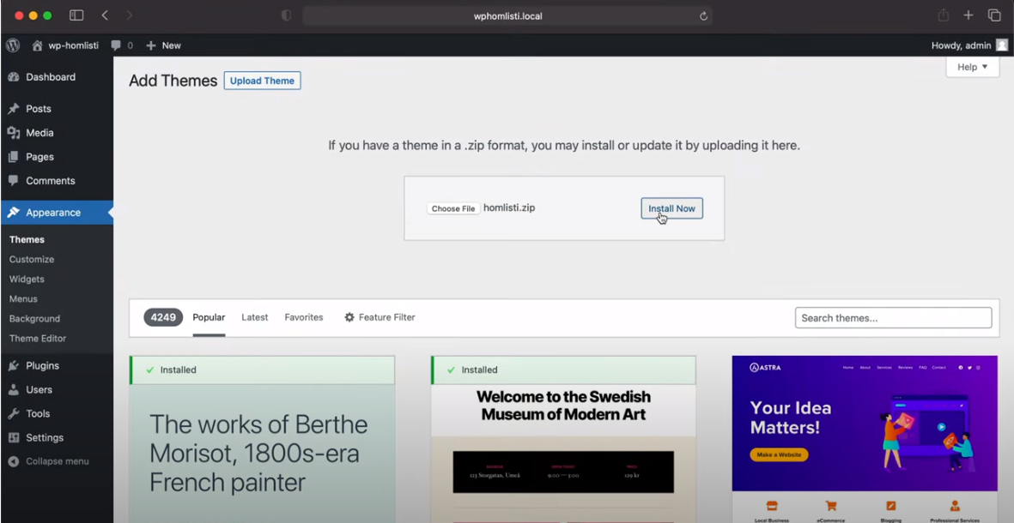Open the Settings menu label
Screen dimensions: 1014x523
pyautogui.click(x=45, y=437)
